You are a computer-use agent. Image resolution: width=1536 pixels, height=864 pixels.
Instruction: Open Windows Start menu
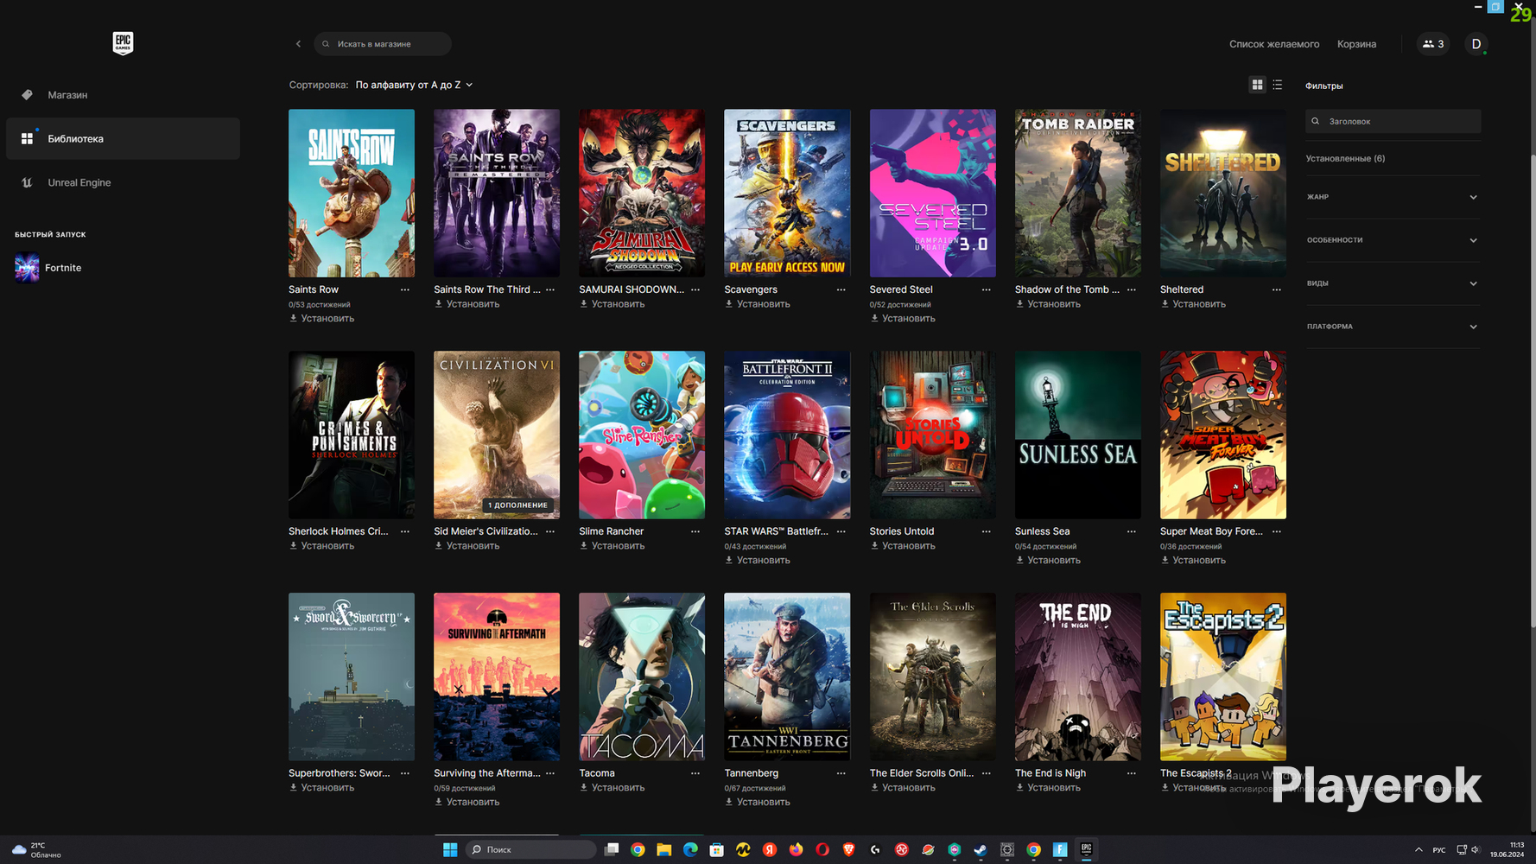pos(450,849)
